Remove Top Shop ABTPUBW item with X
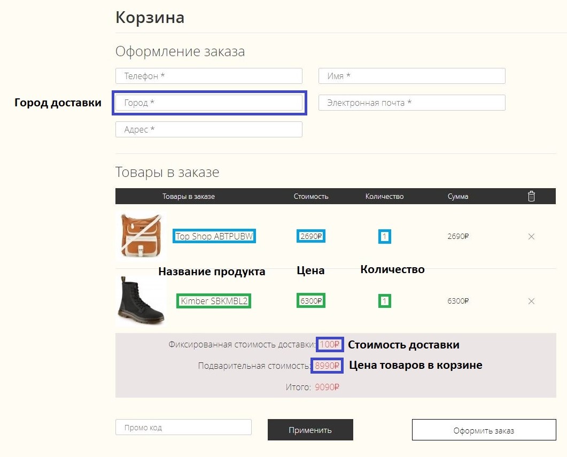567x457 pixels. 531,236
